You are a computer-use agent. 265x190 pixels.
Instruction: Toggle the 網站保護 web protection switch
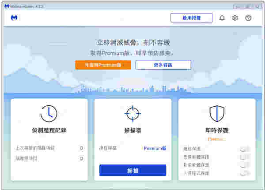click(x=245, y=149)
